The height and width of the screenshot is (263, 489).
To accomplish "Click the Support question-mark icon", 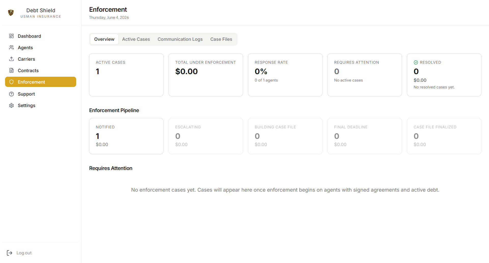I will (x=11, y=94).
